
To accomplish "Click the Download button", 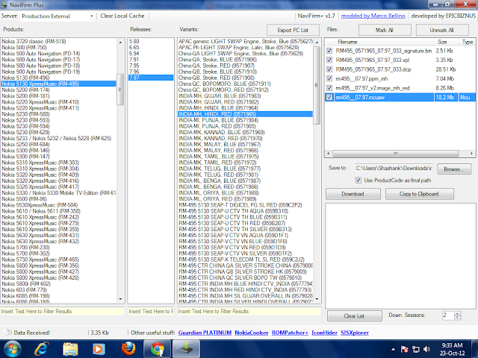I will 353,194.
